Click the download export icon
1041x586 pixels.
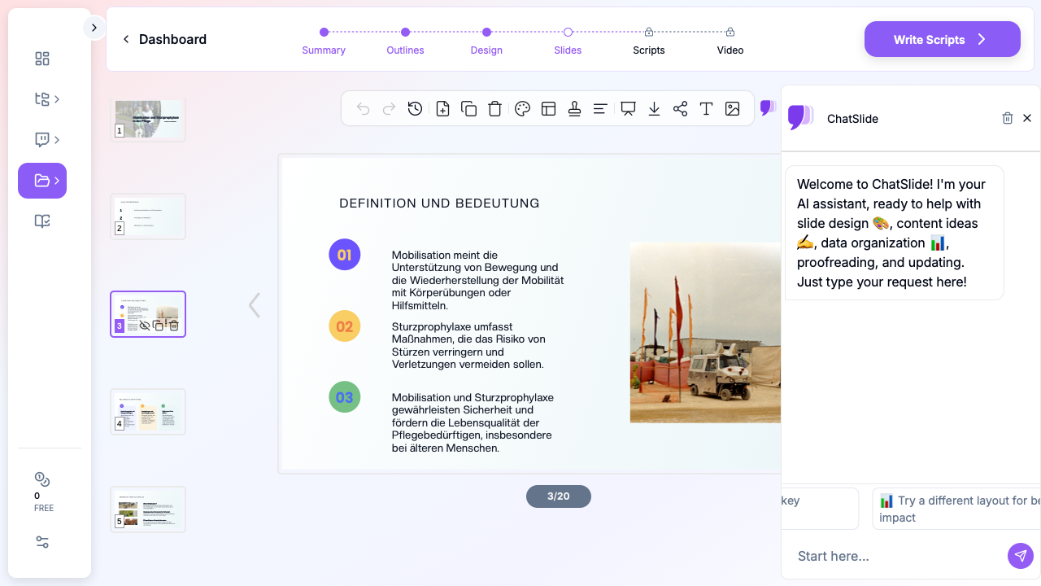pos(654,109)
